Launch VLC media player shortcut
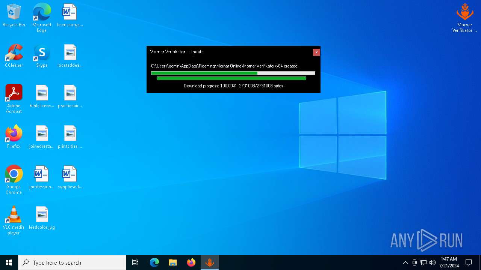The height and width of the screenshot is (270, 481). (x=14, y=220)
